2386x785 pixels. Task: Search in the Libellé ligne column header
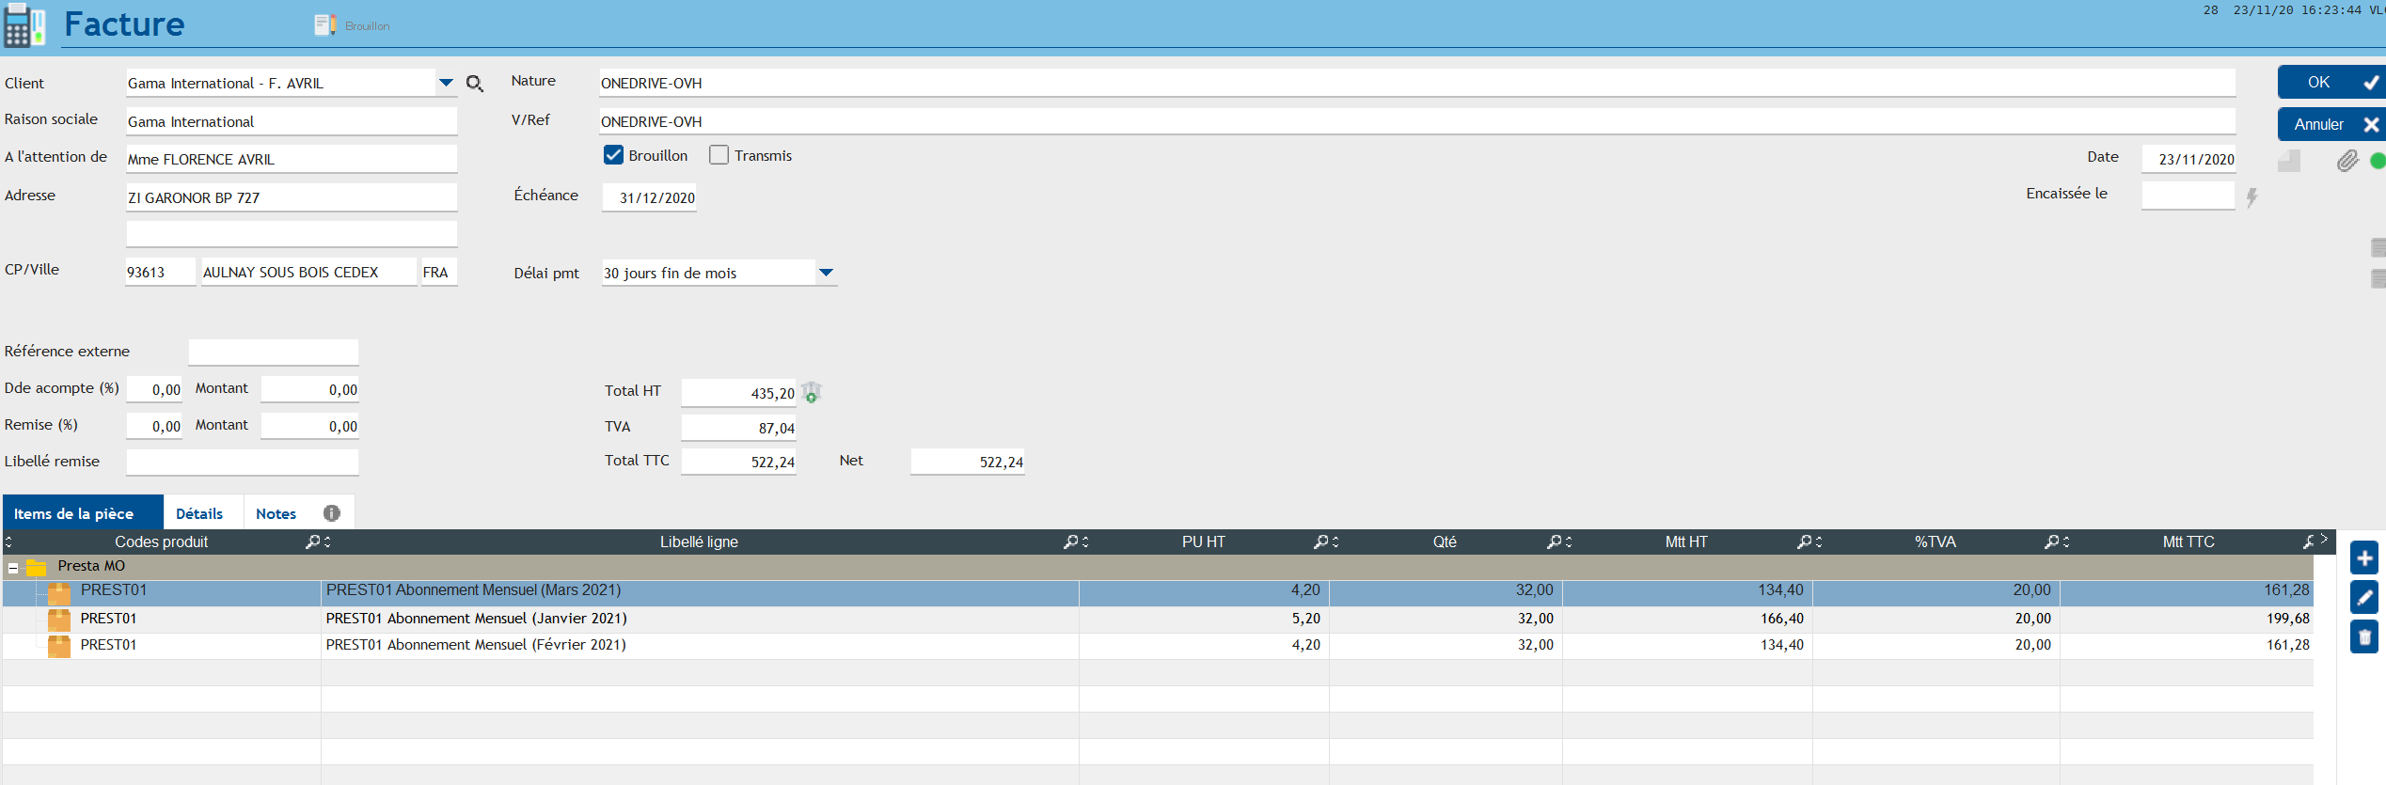tap(1071, 542)
